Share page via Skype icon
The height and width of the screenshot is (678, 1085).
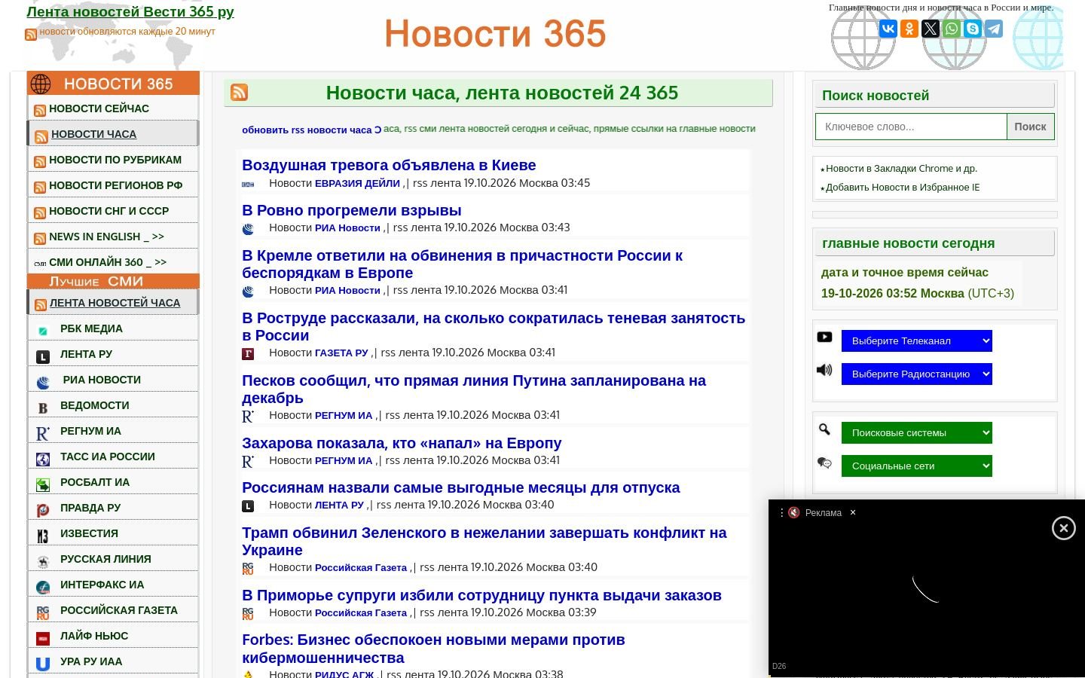[x=973, y=29]
